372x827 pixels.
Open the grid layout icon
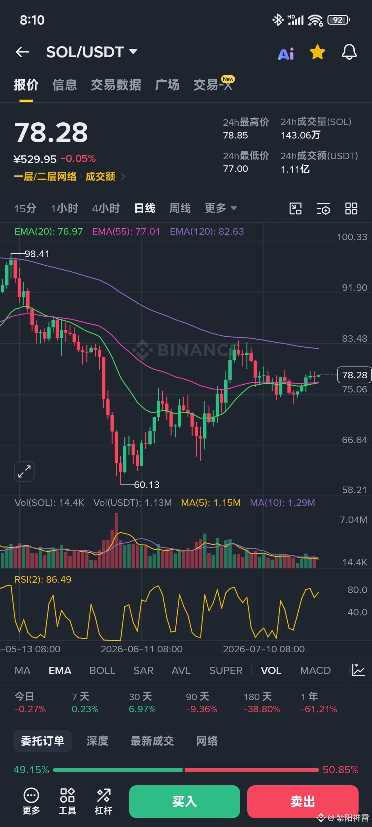[351, 208]
